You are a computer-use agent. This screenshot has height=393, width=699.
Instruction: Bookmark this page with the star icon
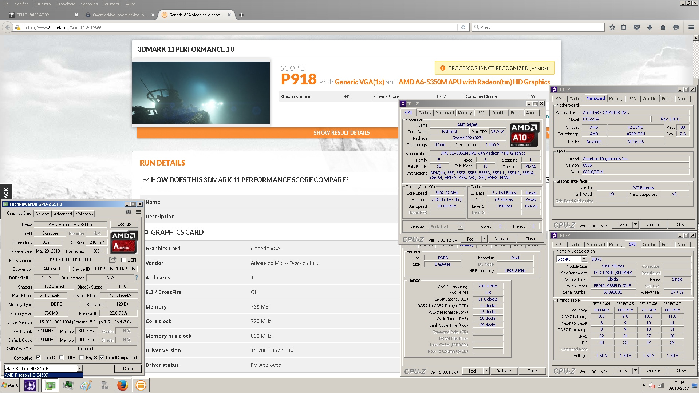(x=612, y=27)
